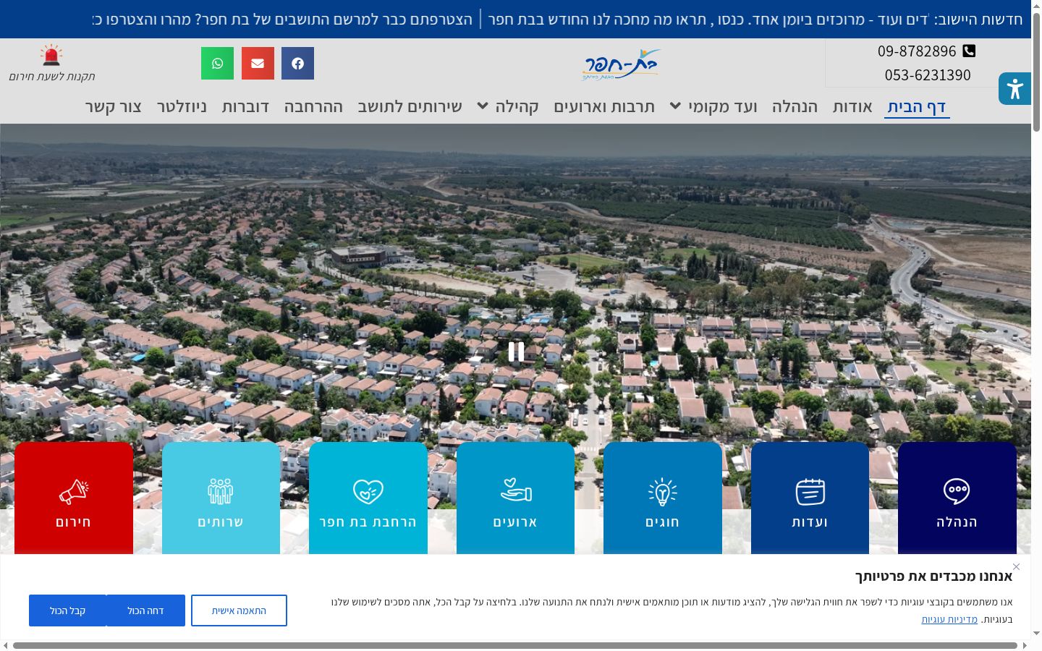
Task: Open תרבות וארועים menu item
Action: click(604, 106)
